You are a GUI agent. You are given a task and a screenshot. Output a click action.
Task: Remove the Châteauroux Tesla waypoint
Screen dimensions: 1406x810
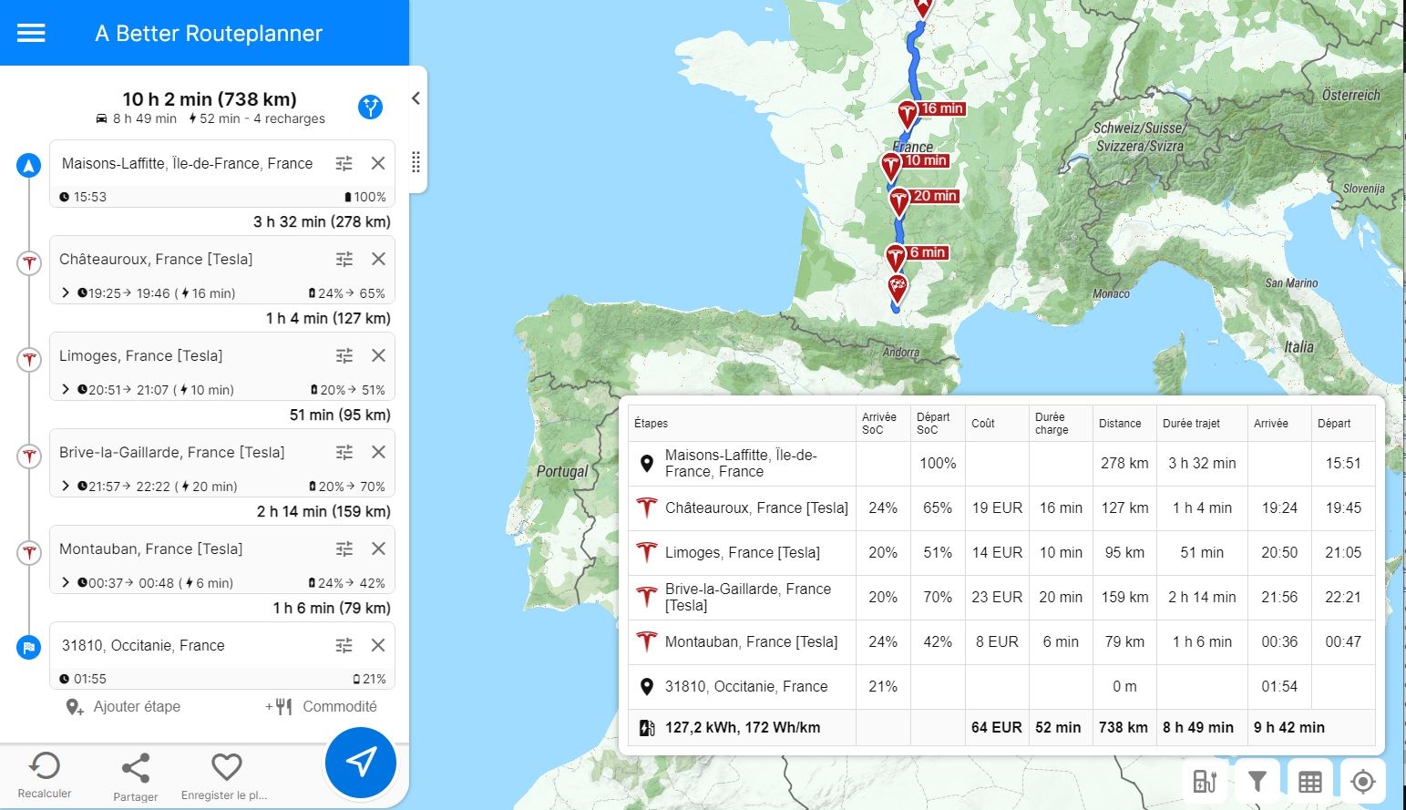pyautogui.click(x=378, y=259)
